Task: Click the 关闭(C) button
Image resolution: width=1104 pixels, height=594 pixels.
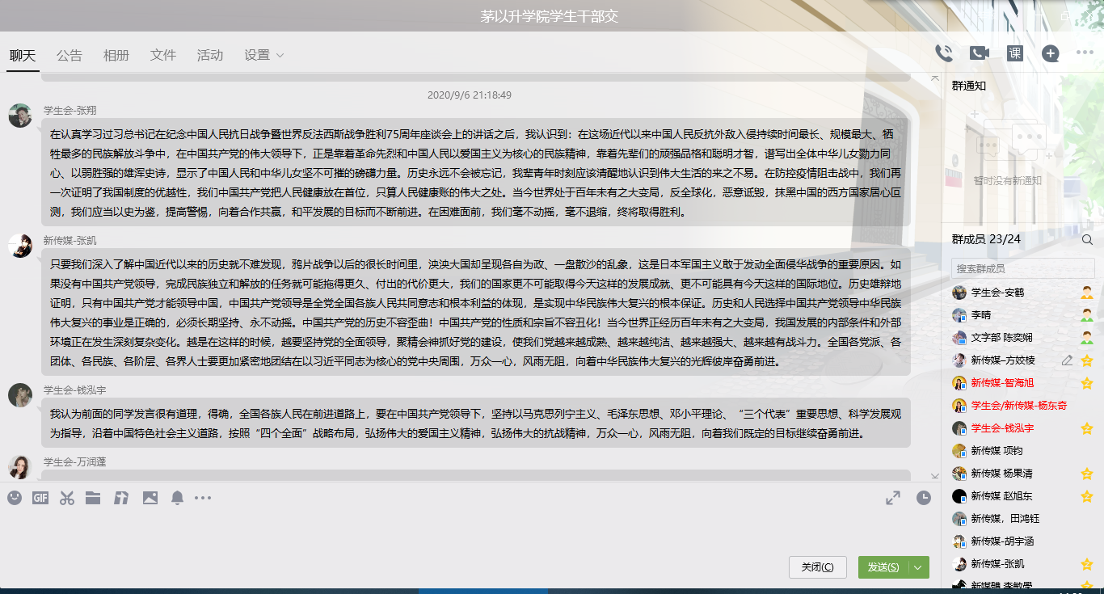Action: [817, 567]
